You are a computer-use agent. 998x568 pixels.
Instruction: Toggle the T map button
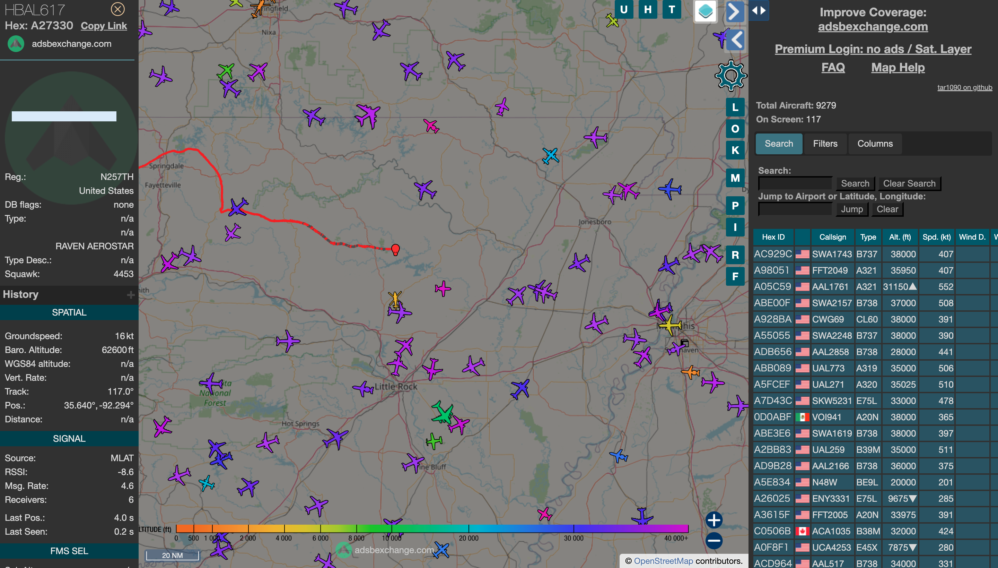click(671, 9)
